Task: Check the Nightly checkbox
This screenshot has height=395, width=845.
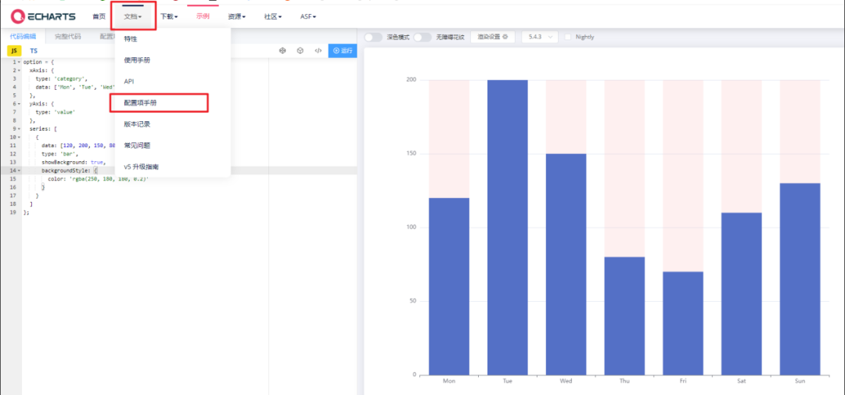Action: point(567,38)
